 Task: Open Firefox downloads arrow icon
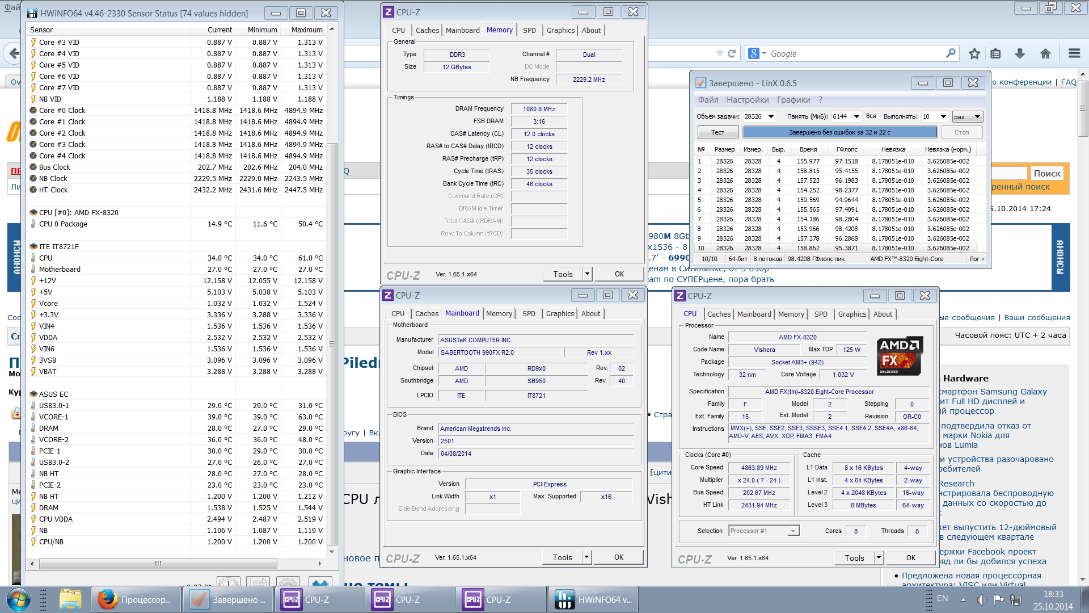(1020, 53)
